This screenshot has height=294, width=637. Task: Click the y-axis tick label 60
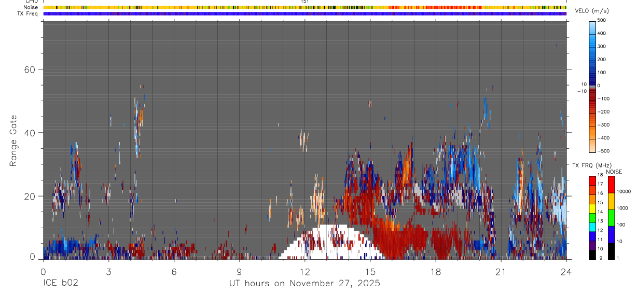point(29,69)
